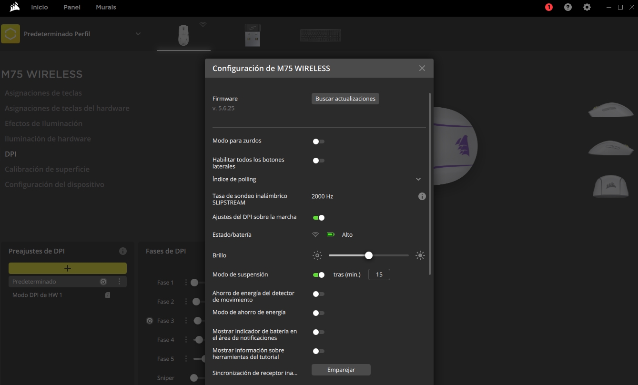Open Fase 5 three-dot options
This screenshot has width=638, height=385.
(186, 359)
